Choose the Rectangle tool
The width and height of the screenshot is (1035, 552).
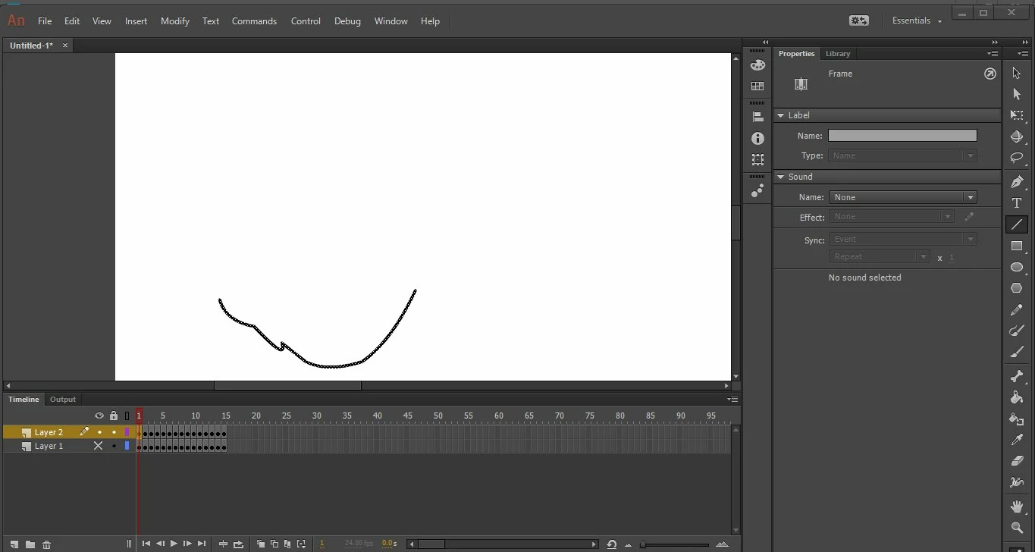point(1017,246)
